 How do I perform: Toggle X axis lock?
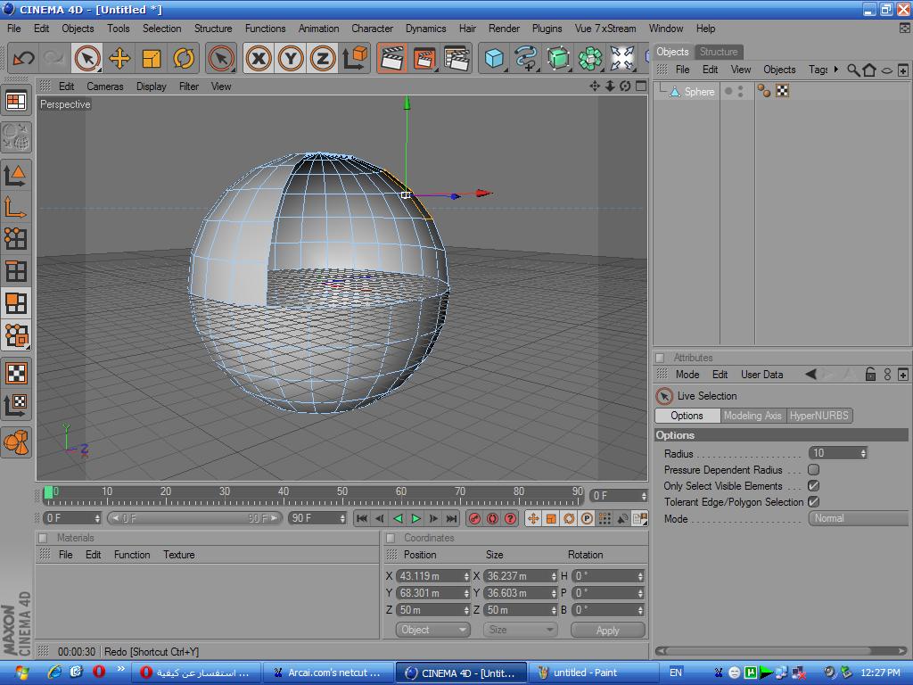click(259, 58)
